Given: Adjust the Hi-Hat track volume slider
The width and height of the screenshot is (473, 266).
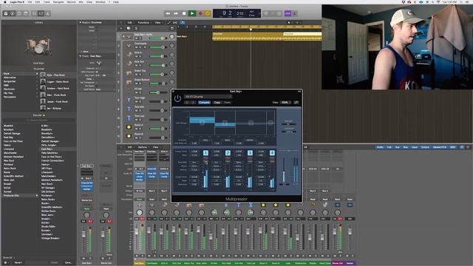Looking at the screenshot, I should [157, 92].
